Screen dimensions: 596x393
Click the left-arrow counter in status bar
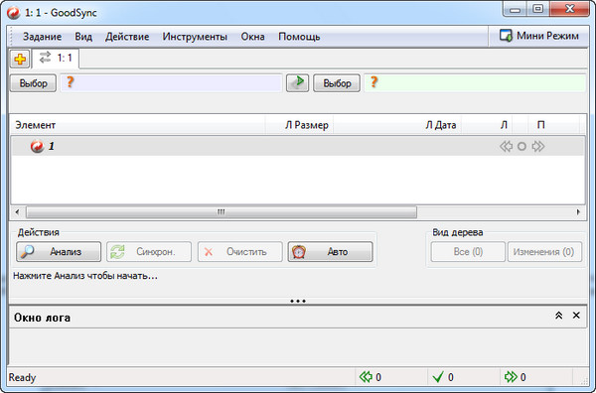click(371, 377)
